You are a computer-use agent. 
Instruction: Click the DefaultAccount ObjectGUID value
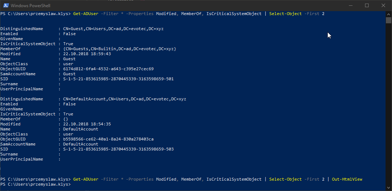point(108,139)
